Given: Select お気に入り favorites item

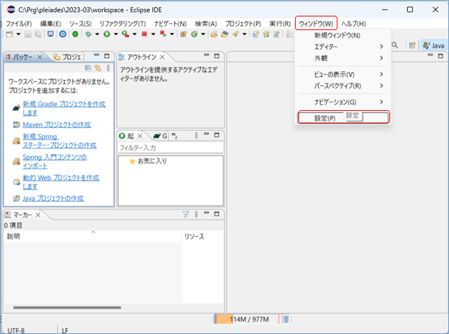Looking at the screenshot, I should [149, 161].
